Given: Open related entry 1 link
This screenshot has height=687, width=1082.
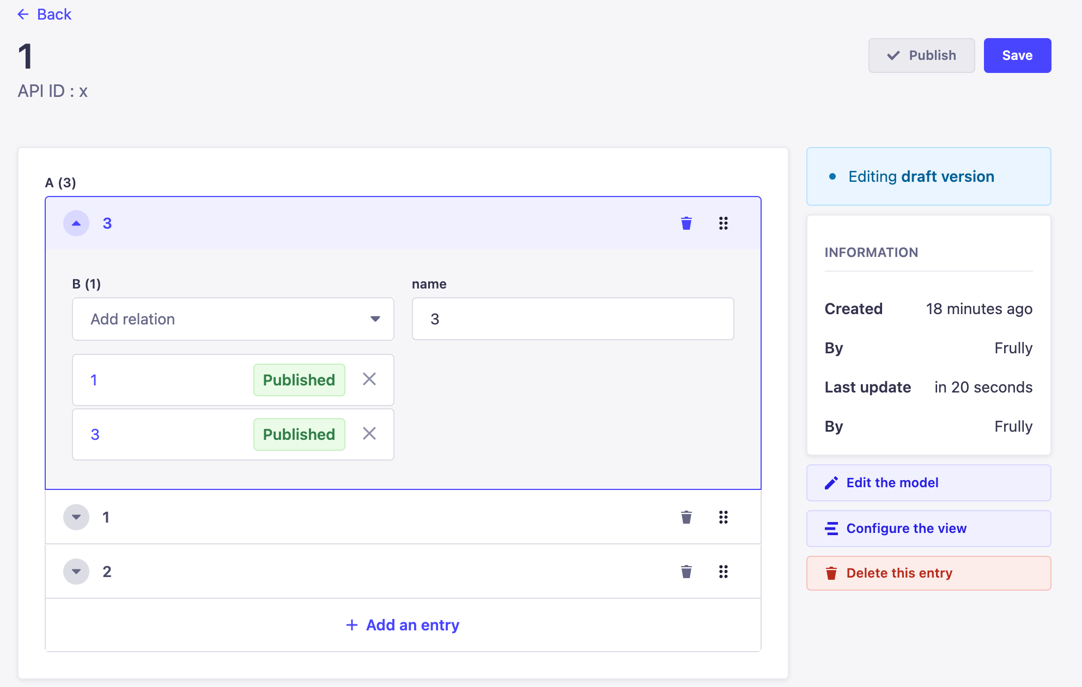Looking at the screenshot, I should [x=94, y=380].
